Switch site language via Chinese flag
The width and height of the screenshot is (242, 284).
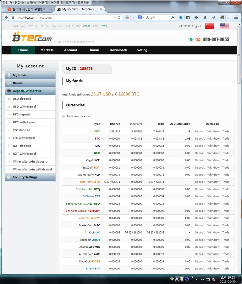tap(210, 26)
